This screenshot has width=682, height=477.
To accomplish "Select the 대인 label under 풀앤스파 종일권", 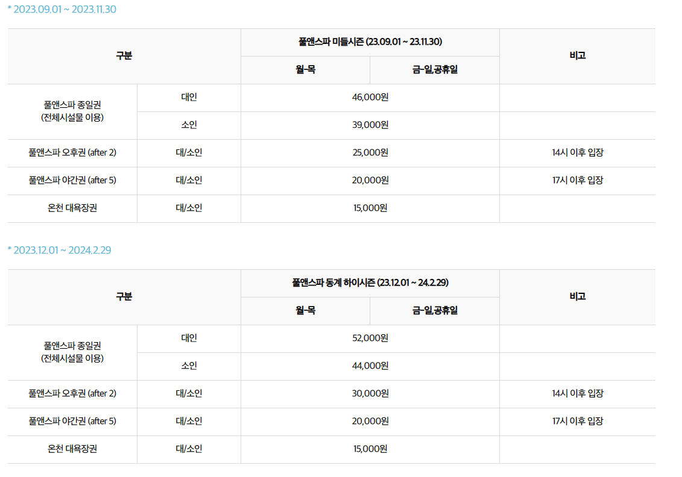I will [x=189, y=98].
